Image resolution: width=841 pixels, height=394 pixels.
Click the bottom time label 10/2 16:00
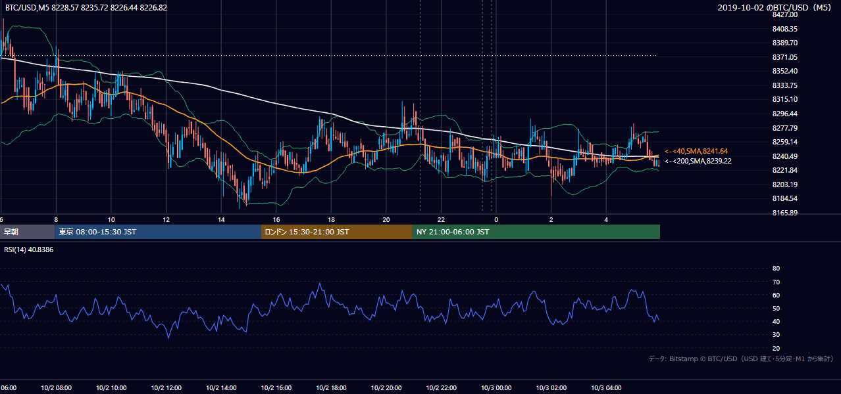(276, 388)
